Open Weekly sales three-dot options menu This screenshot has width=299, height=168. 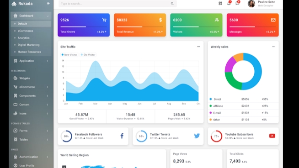pyautogui.click(x=274, y=47)
